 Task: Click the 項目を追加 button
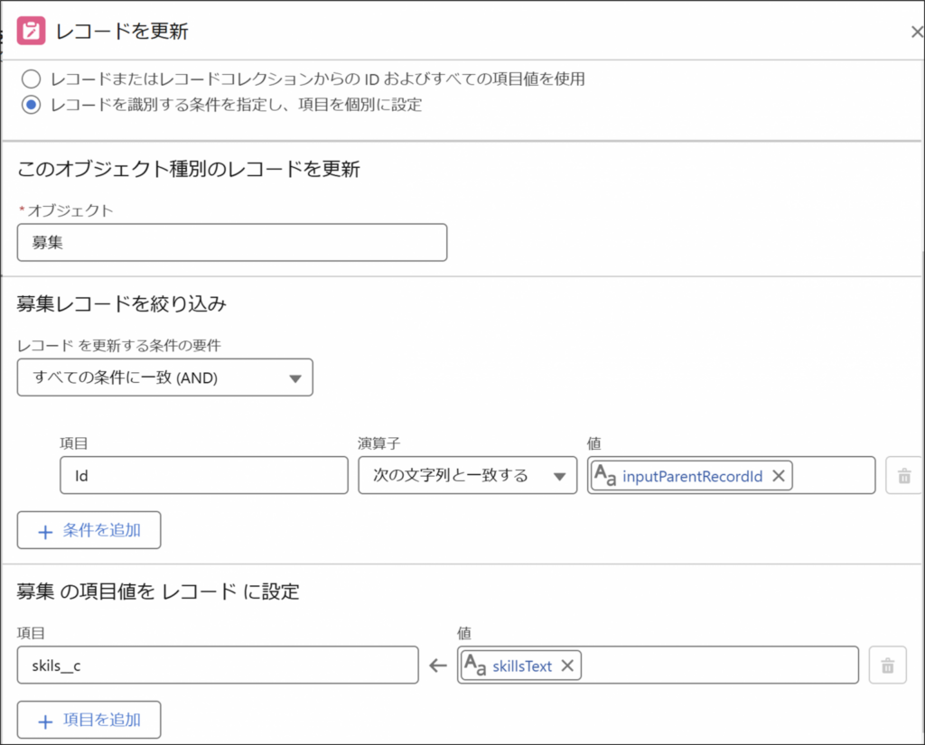[x=89, y=720]
